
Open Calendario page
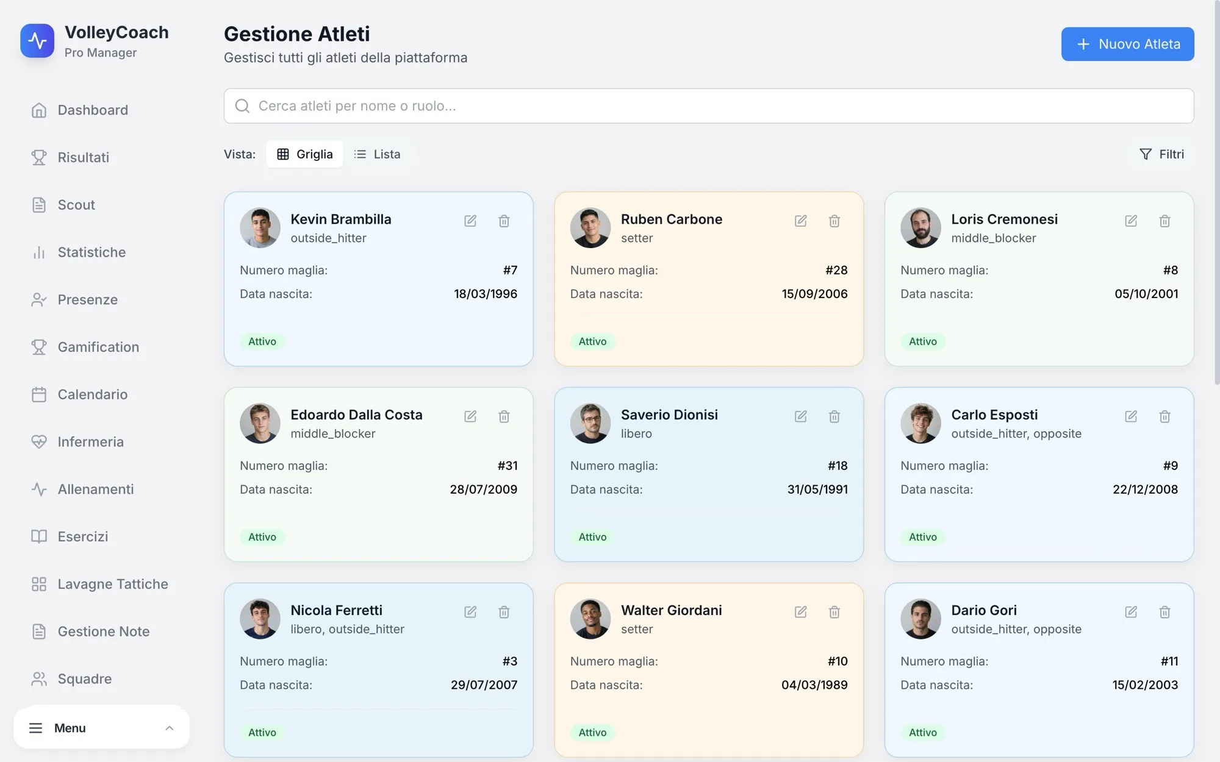coord(101,394)
